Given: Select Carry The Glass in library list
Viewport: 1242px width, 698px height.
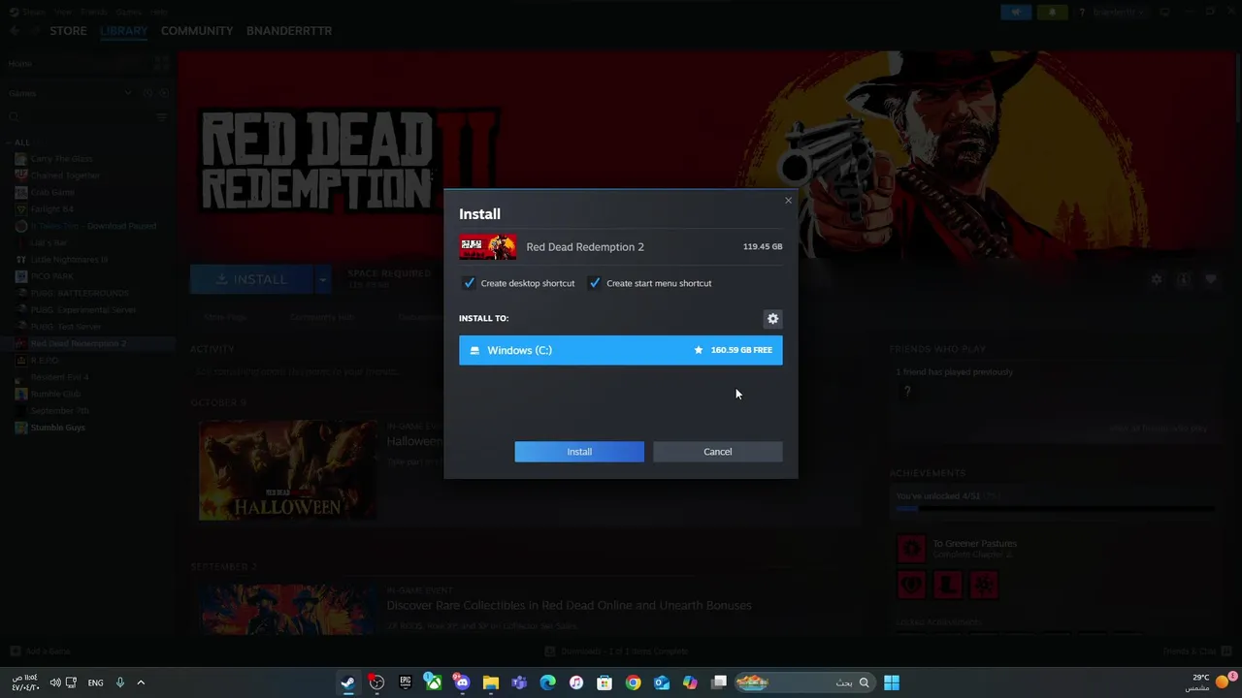Looking at the screenshot, I should (x=61, y=159).
